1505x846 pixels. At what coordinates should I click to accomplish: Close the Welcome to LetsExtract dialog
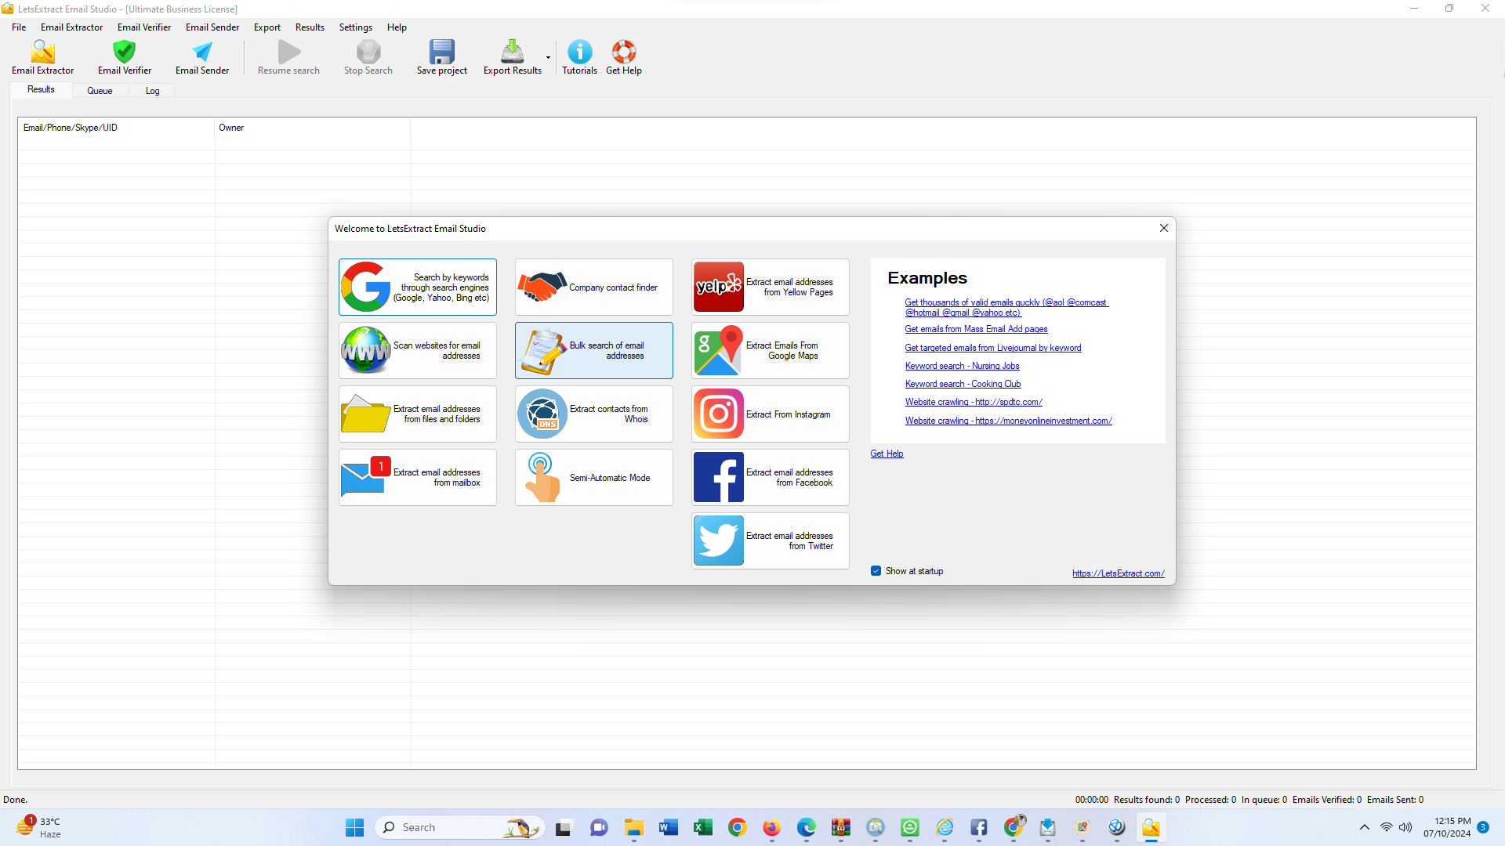(1163, 228)
